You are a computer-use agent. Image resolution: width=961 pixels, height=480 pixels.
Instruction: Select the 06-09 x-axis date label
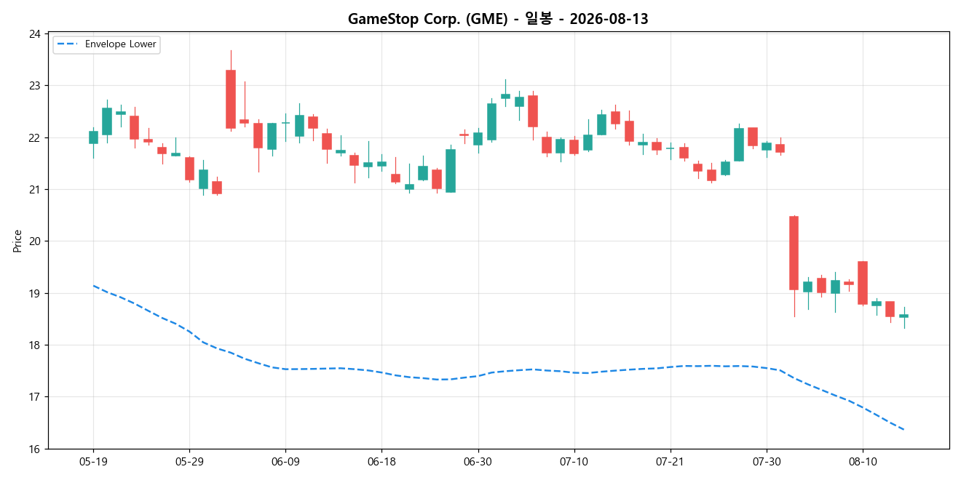coord(285,462)
